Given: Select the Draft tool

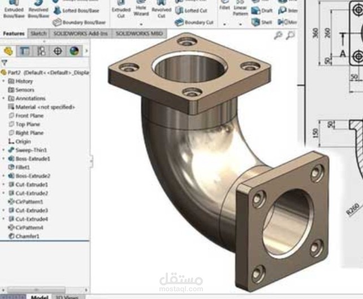Looking at the screenshot, I should [x=262, y=11].
